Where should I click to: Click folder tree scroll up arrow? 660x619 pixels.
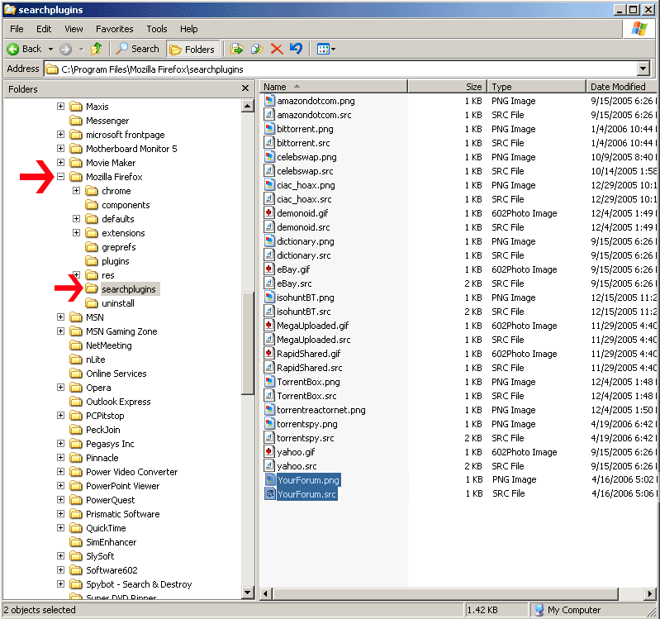click(x=248, y=106)
